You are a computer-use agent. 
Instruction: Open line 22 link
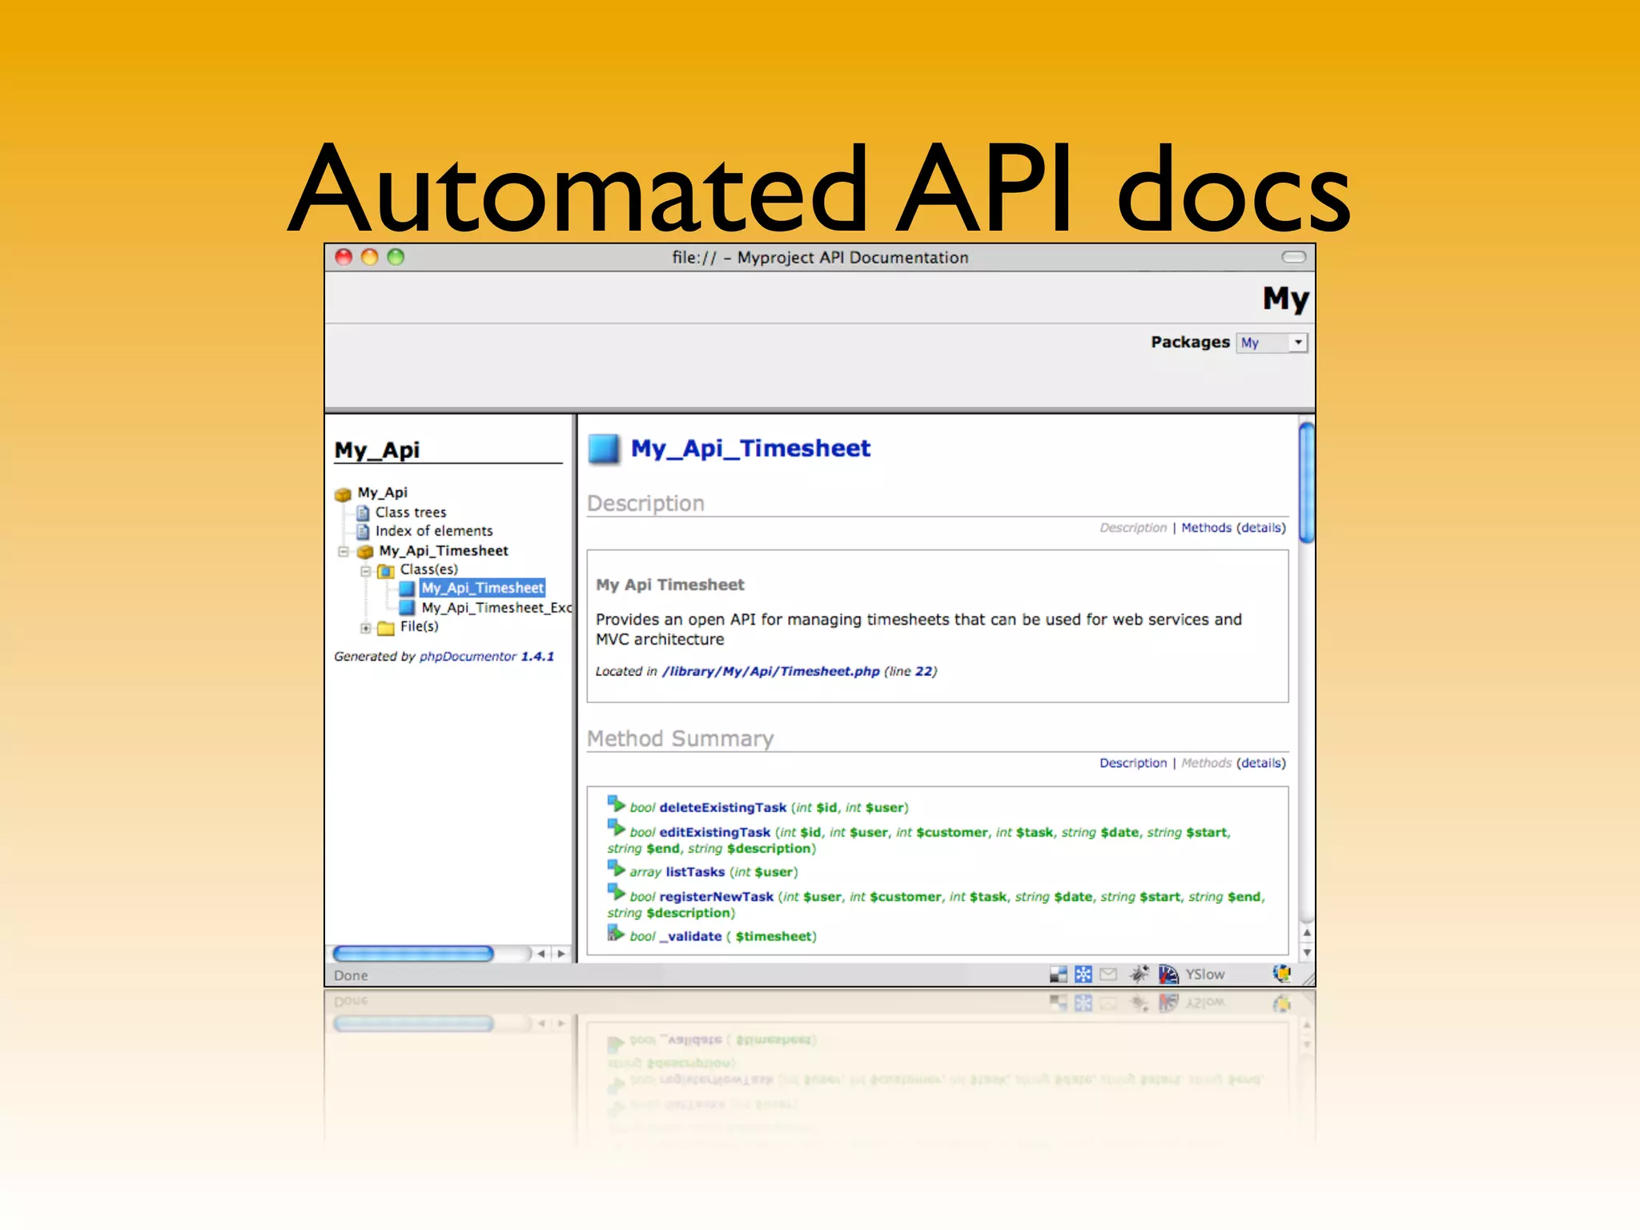click(x=924, y=671)
